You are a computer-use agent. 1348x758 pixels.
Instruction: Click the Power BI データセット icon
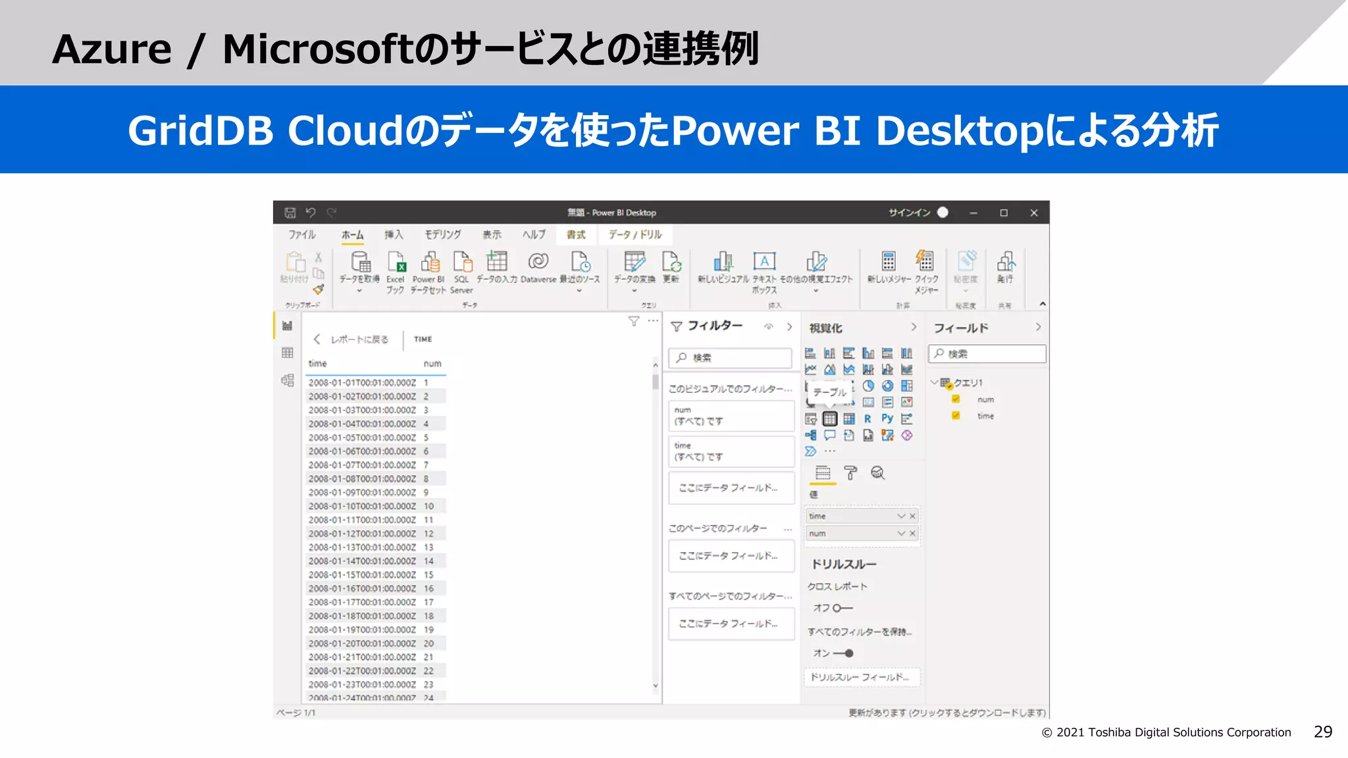430,262
